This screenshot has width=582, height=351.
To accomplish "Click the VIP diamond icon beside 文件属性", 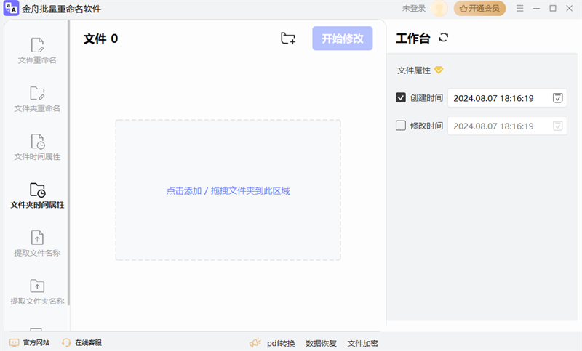I will pyautogui.click(x=439, y=70).
